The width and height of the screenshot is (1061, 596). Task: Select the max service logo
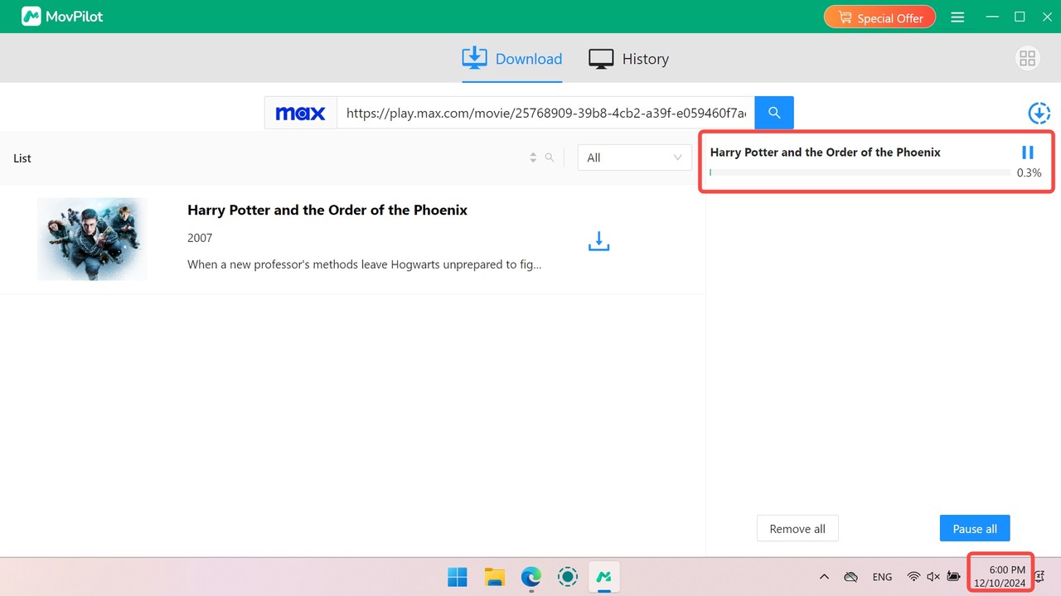pyautogui.click(x=300, y=113)
